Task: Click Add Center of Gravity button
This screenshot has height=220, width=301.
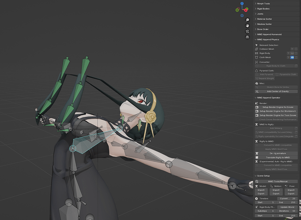Action: (276, 91)
